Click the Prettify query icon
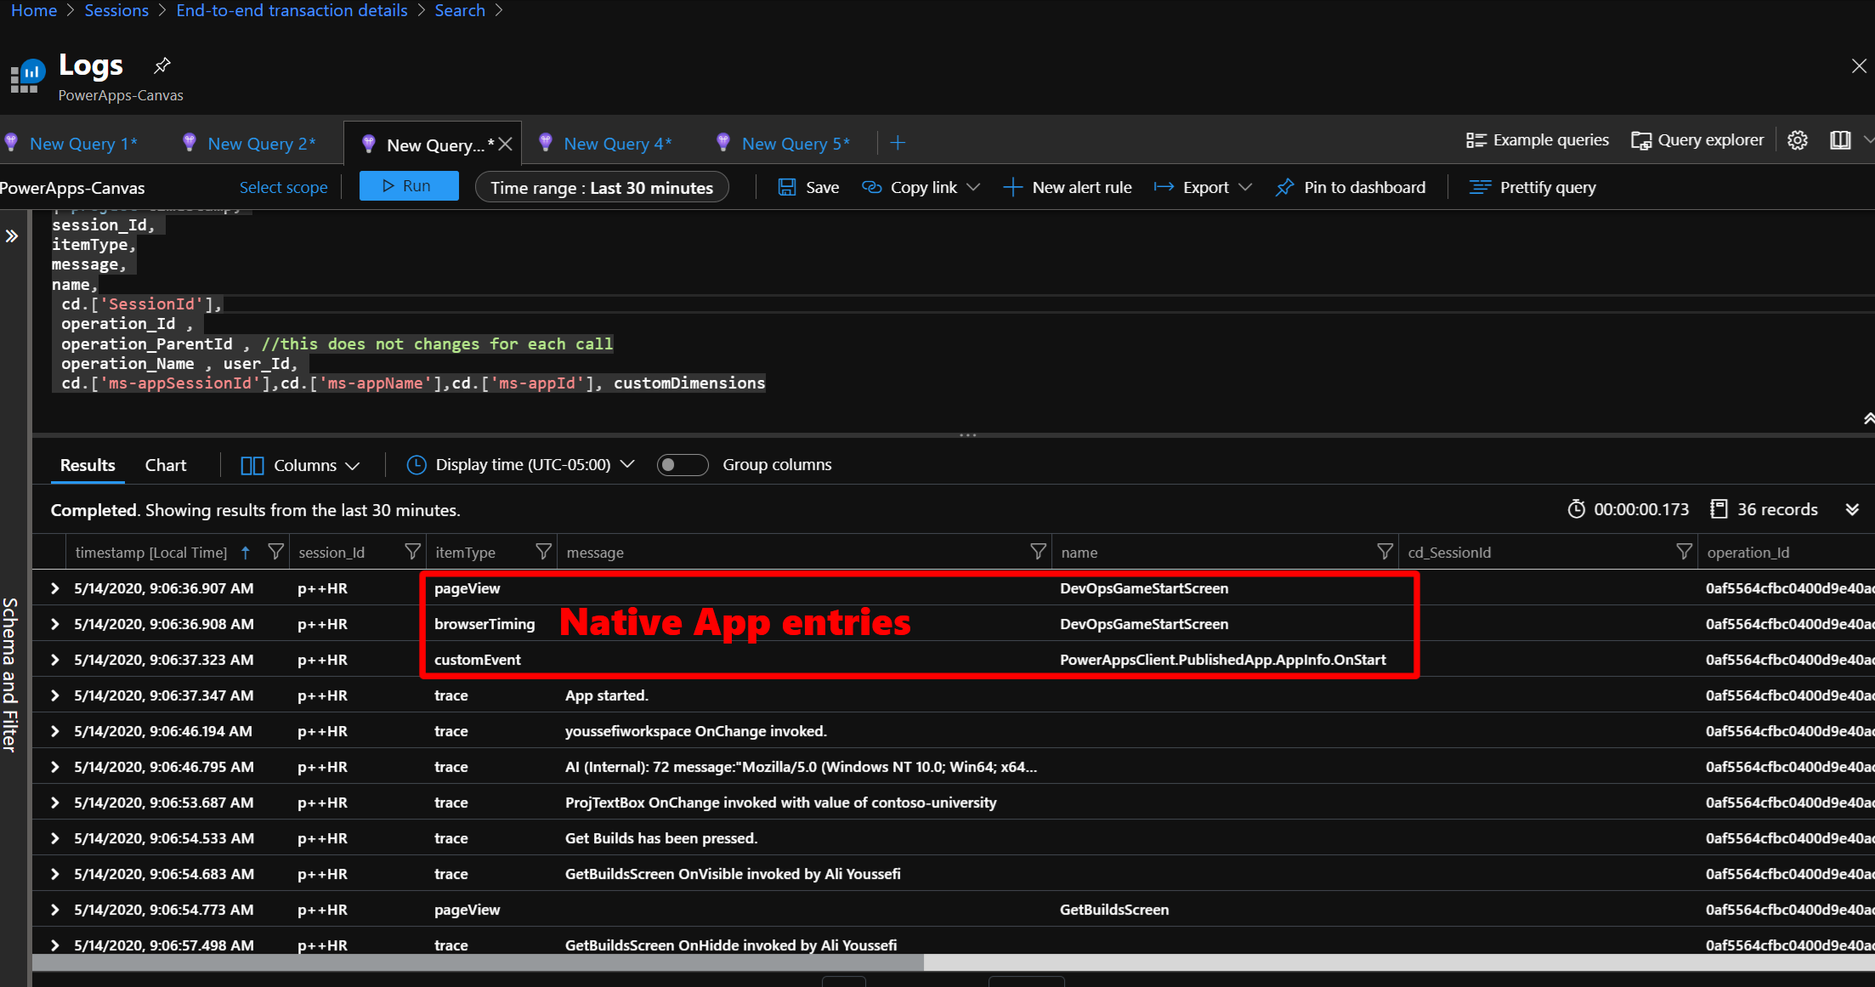1875x987 pixels. tap(1480, 187)
